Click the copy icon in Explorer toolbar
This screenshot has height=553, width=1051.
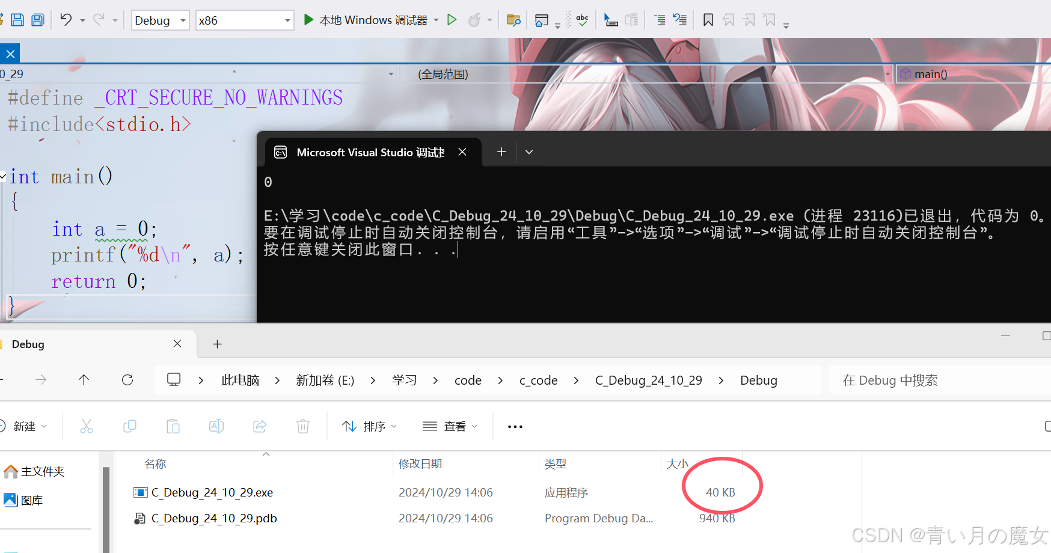[130, 426]
